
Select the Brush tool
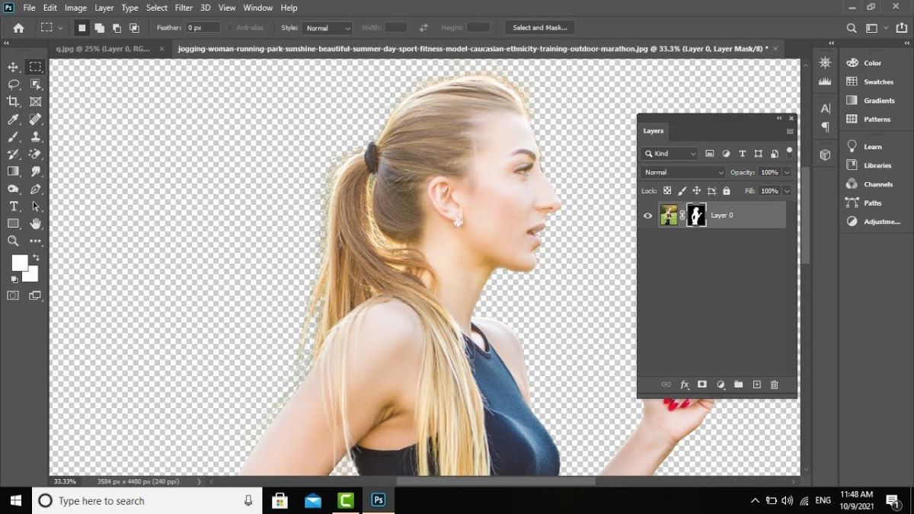[x=13, y=137]
